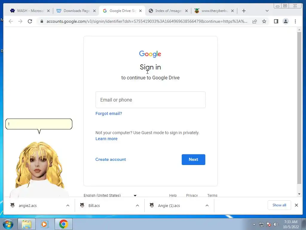The width and height of the screenshot is (306, 230).
Task: Close the www.thecyberbu tab
Action: coord(232,11)
